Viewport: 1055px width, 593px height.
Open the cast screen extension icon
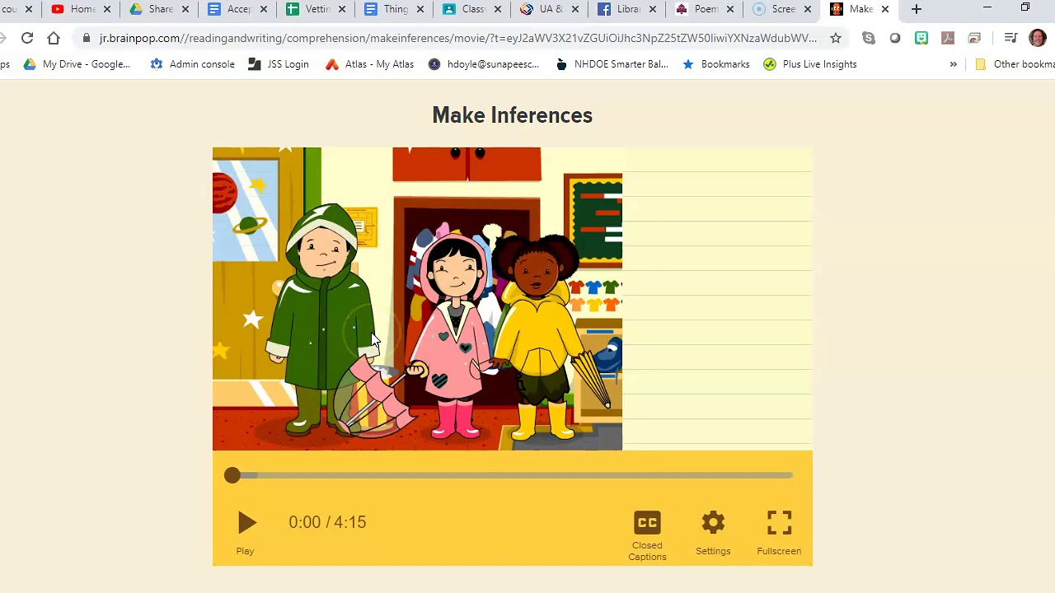coord(974,38)
